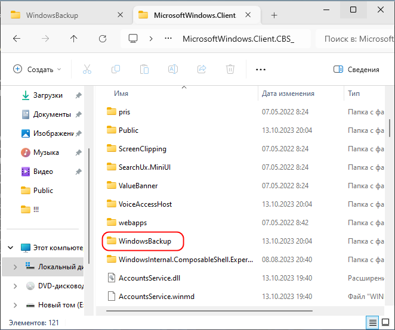Viewport: 395px width, 330px height.
Task: Select the ValueBanner folder
Action: (132, 186)
